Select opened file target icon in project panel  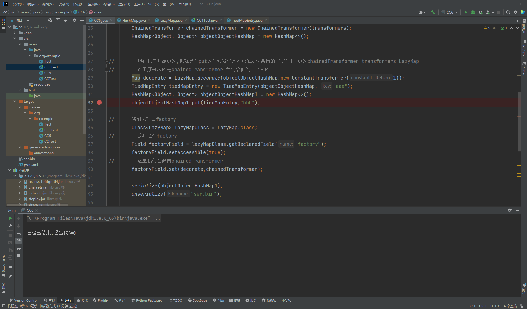click(x=50, y=20)
